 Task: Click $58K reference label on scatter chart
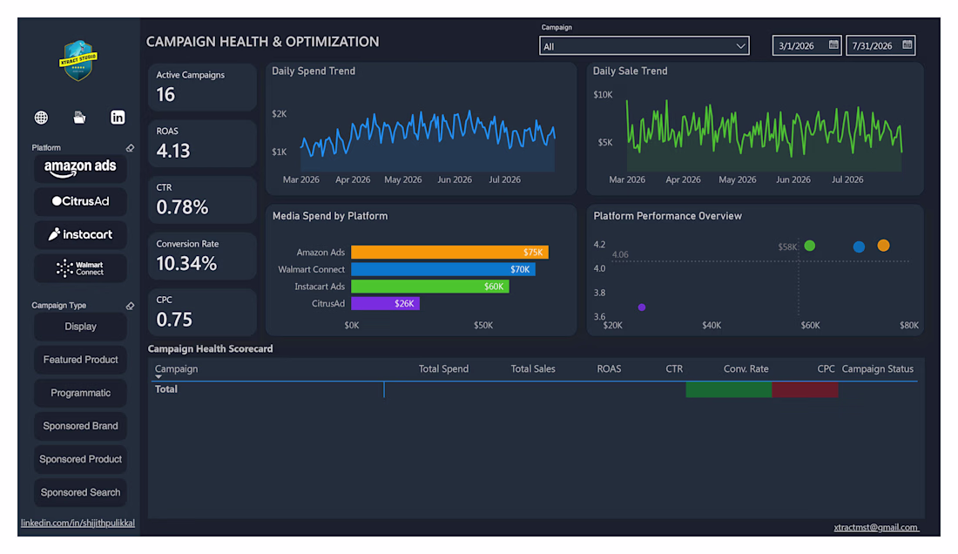(x=787, y=247)
